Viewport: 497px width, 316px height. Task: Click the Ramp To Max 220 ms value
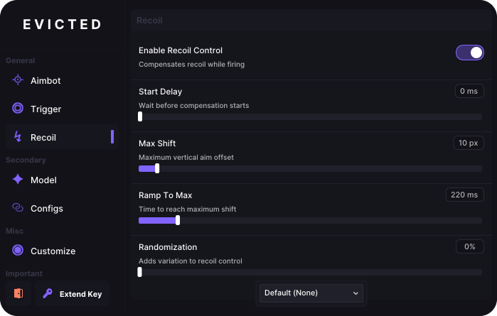click(x=465, y=195)
